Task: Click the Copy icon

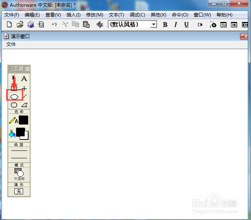Action: pyautogui.click(x=76, y=24)
